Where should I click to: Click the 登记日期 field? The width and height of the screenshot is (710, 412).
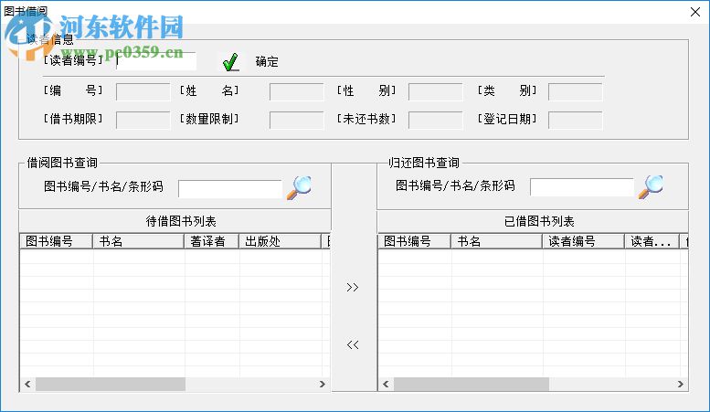[x=575, y=121]
